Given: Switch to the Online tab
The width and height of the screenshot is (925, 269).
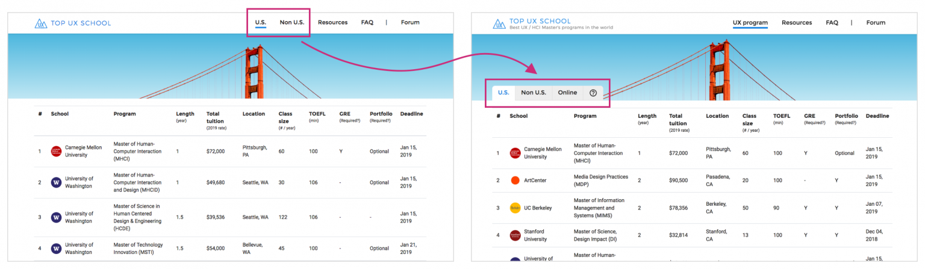Looking at the screenshot, I should 567,93.
